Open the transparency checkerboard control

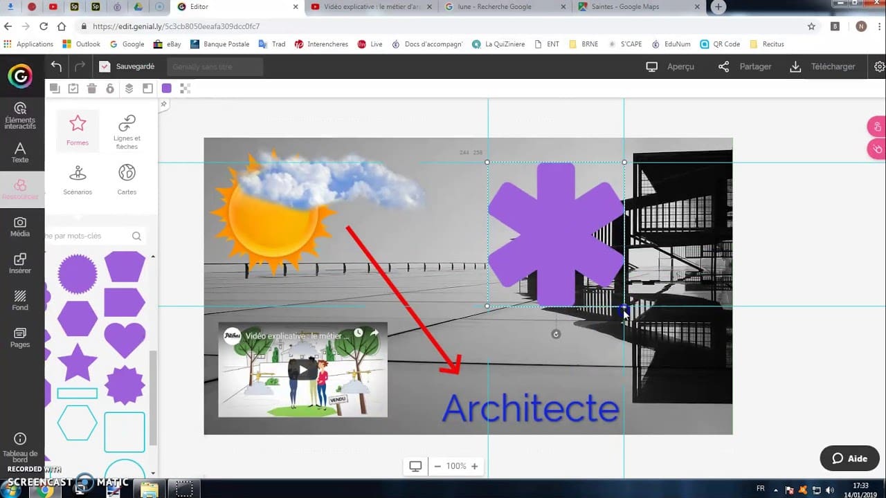tap(185, 89)
